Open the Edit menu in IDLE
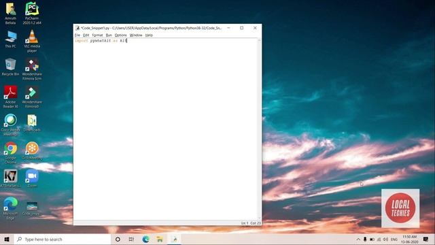 pyautogui.click(x=86, y=35)
